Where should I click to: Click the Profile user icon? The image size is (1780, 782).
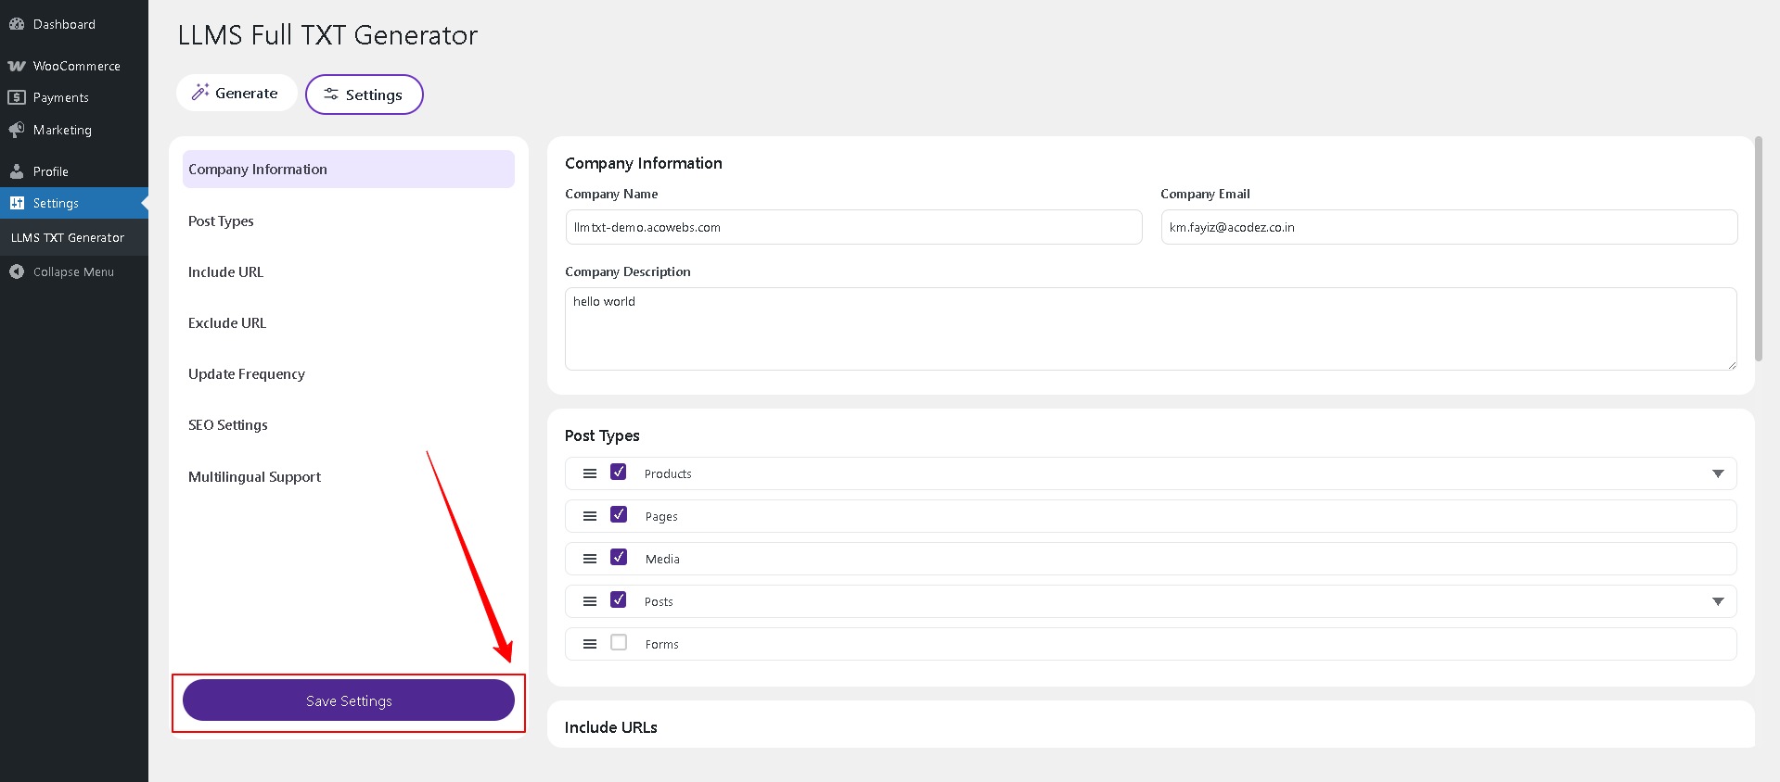[17, 171]
